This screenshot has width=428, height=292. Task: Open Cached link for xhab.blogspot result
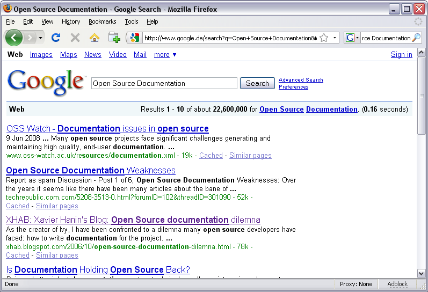pos(18,255)
